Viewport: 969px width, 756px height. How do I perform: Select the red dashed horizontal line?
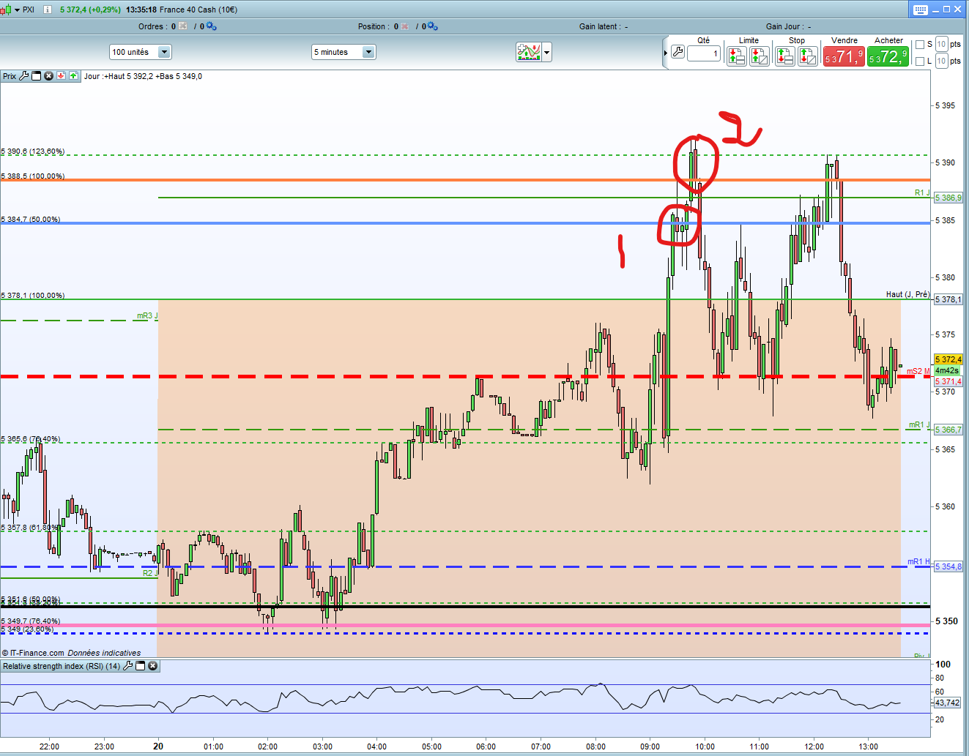(465, 376)
